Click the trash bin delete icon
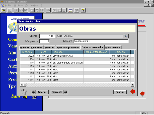 coord(24,92)
